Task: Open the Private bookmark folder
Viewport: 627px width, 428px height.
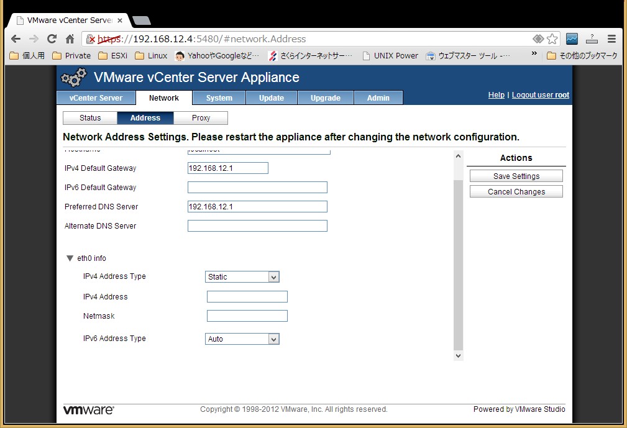Action: pyautogui.click(x=72, y=55)
